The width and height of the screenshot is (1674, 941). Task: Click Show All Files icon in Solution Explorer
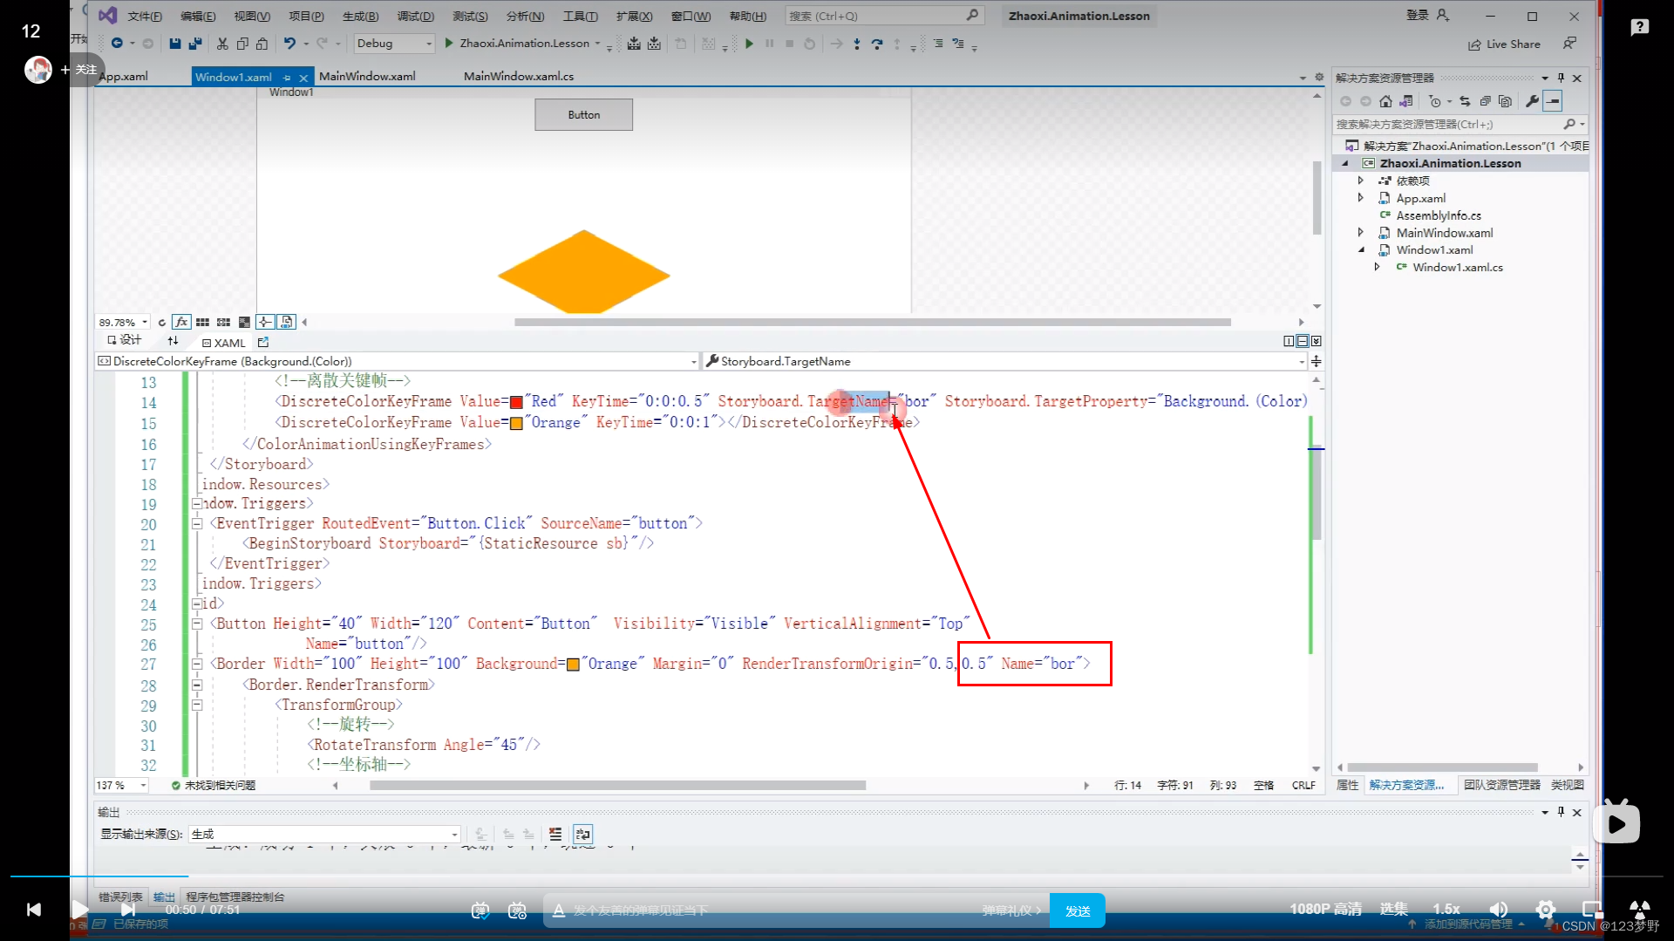tap(1505, 101)
